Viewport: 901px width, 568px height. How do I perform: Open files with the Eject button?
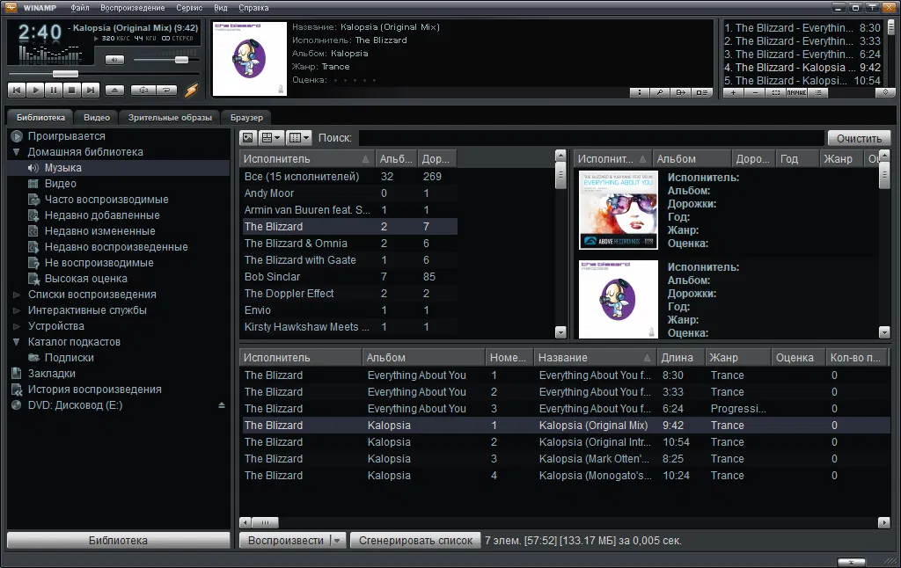(114, 91)
